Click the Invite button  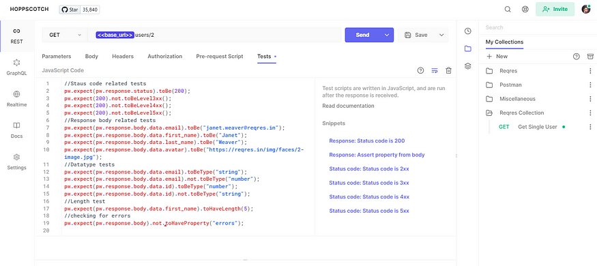(x=555, y=9)
